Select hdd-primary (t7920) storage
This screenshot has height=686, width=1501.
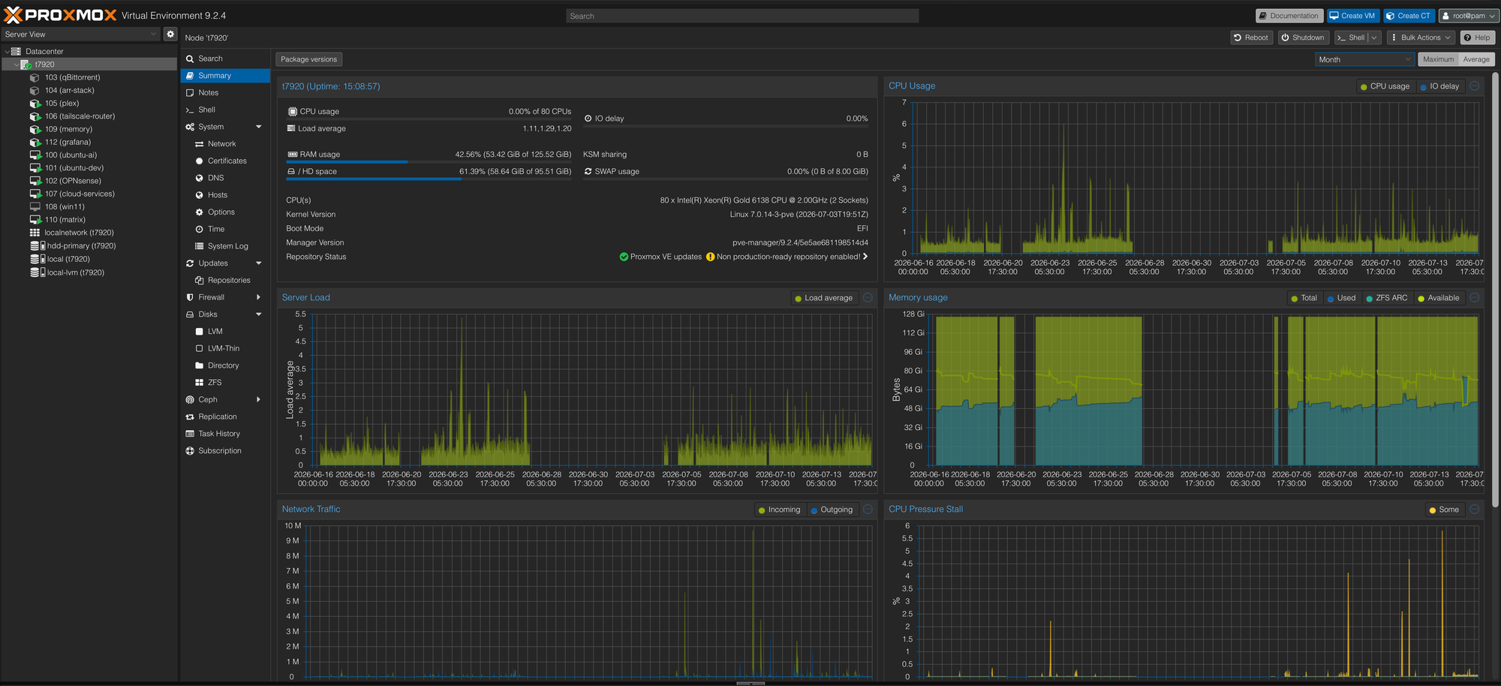click(81, 245)
